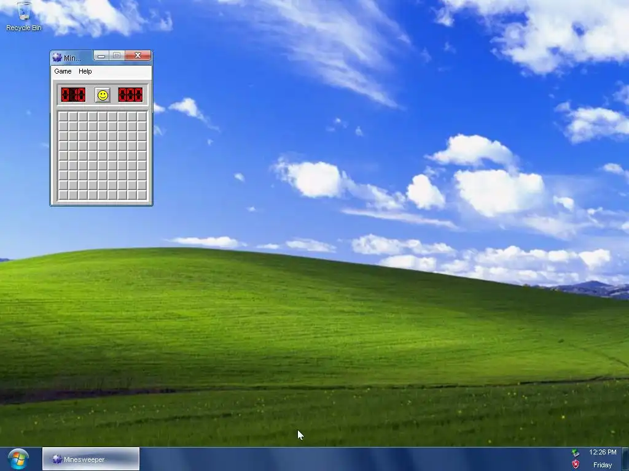Close the Minesweeper window
This screenshot has height=471, width=629.
click(138, 56)
